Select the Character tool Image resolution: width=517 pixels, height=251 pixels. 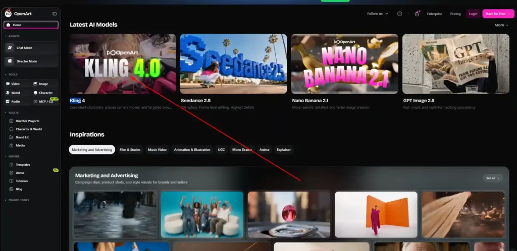(45, 93)
